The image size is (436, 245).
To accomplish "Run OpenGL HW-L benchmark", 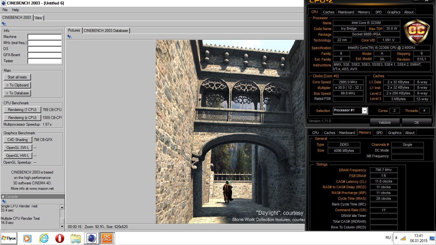I will pyautogui.click(x=18, y=156).
